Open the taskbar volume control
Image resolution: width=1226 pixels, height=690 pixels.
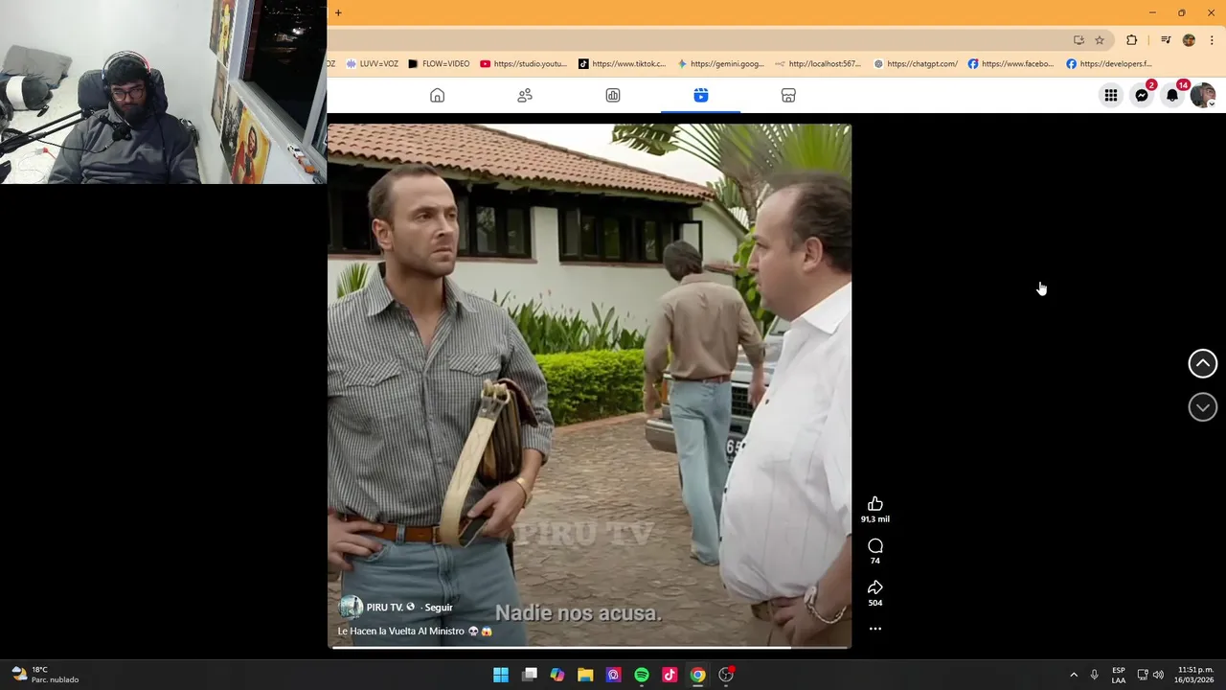point(1158,675)
